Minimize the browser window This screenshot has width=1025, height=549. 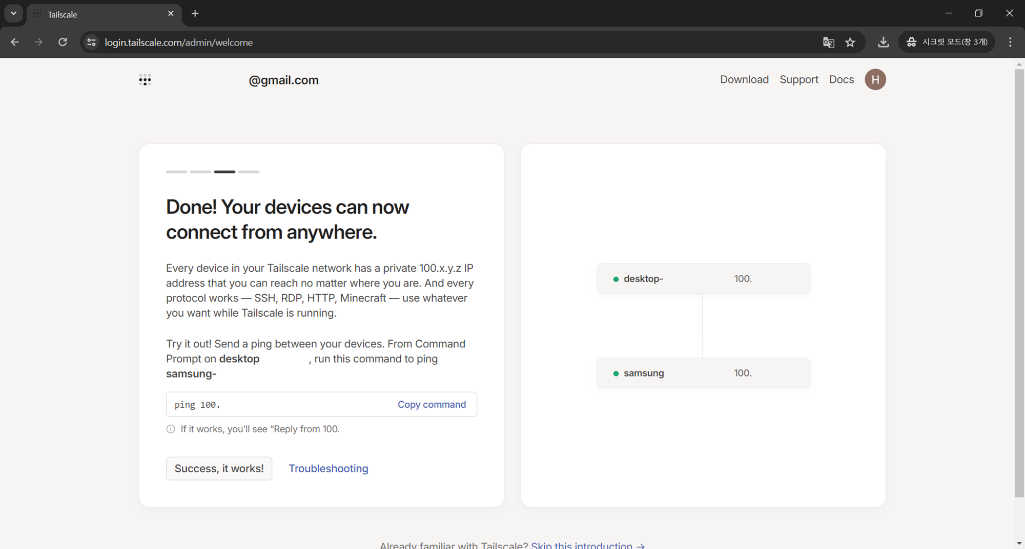pos(949,13)
